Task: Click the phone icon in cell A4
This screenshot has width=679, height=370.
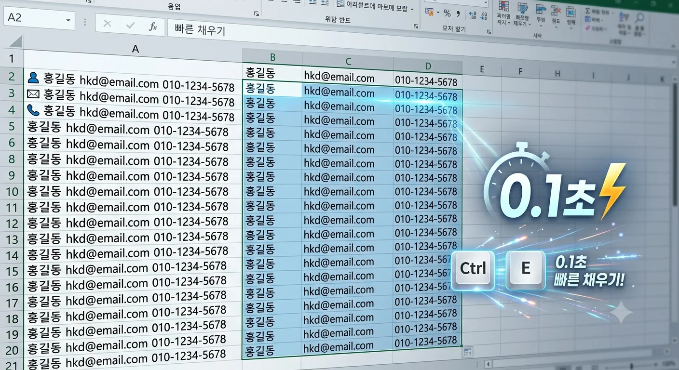Action: pyautogui.click(x=33, y=110)
